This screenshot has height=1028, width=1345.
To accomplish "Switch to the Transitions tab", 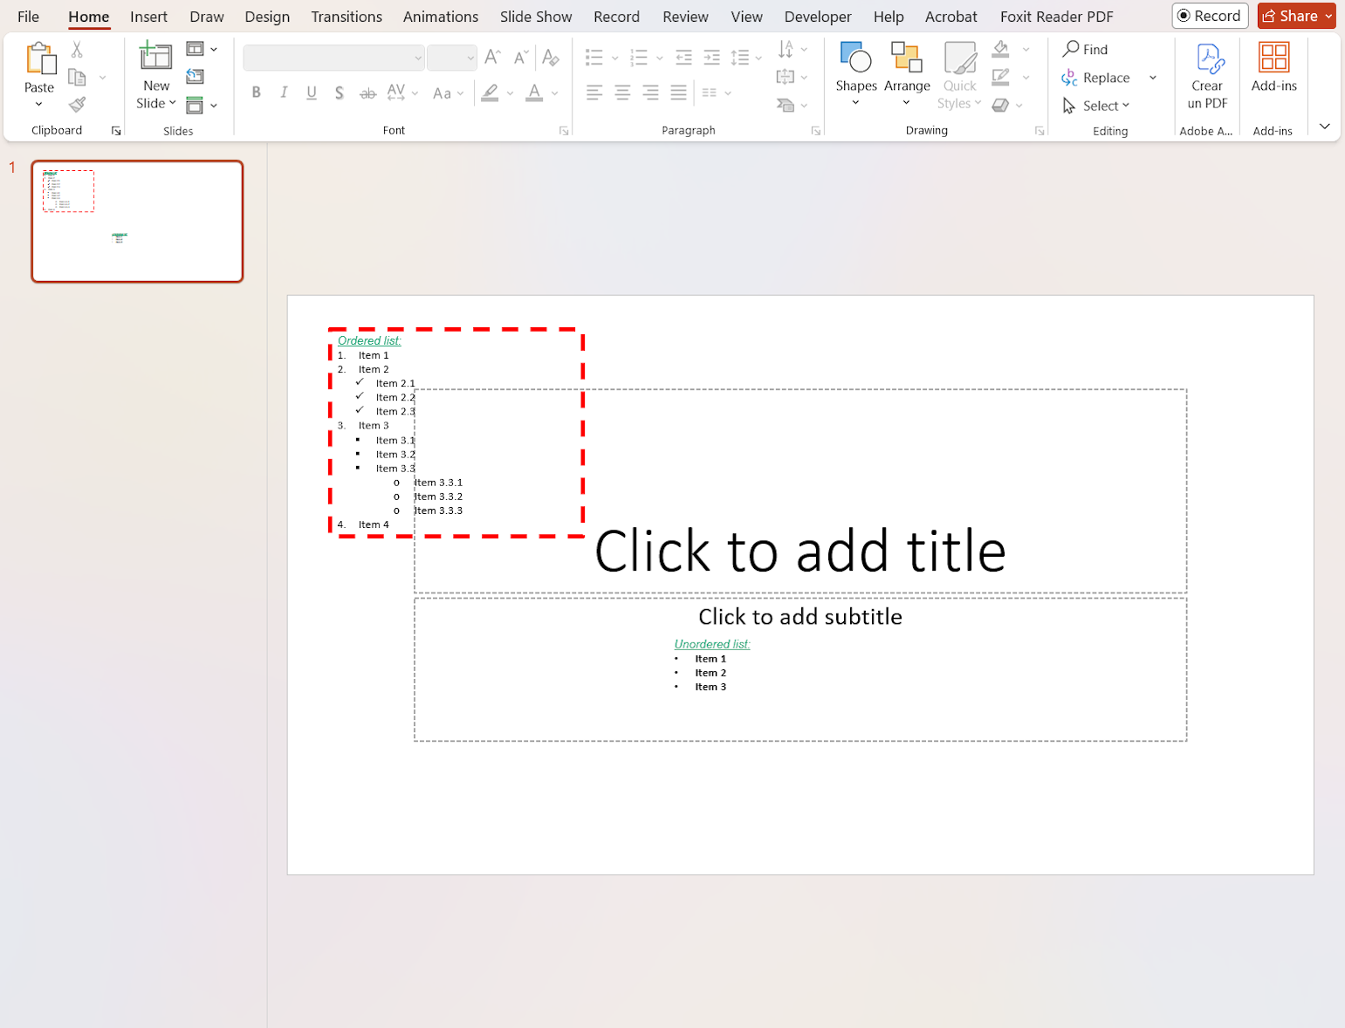I will click(x=347, y=17).
